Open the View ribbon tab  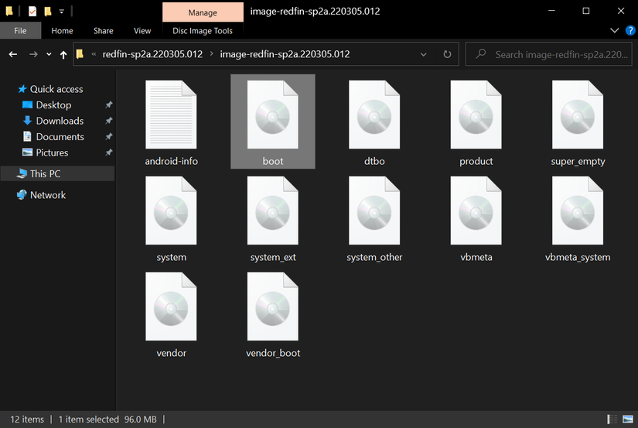[x=142, y=30]
